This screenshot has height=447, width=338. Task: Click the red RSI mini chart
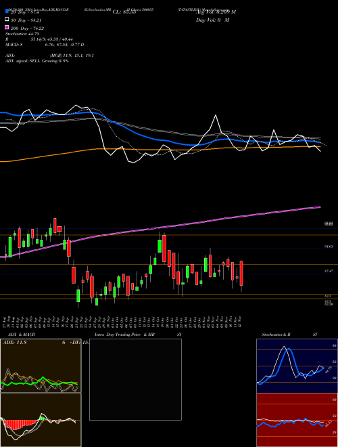coord(297,420)
